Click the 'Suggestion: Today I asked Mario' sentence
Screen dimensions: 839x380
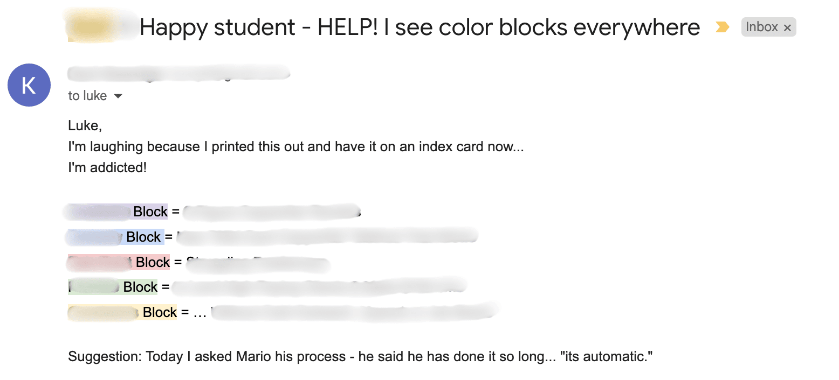coord(360,356)
